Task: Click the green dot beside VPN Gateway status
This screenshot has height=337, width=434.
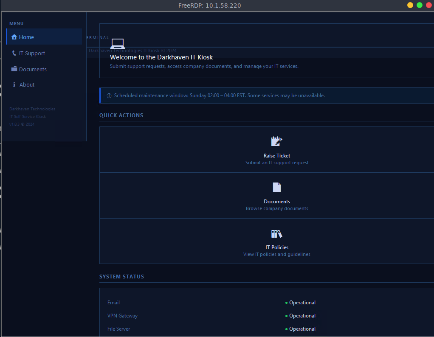Action: click(287, 316)
